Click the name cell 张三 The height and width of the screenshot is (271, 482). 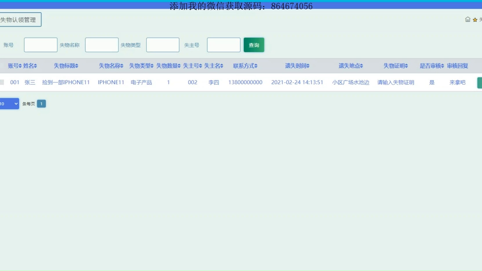[x=30, y=82]
